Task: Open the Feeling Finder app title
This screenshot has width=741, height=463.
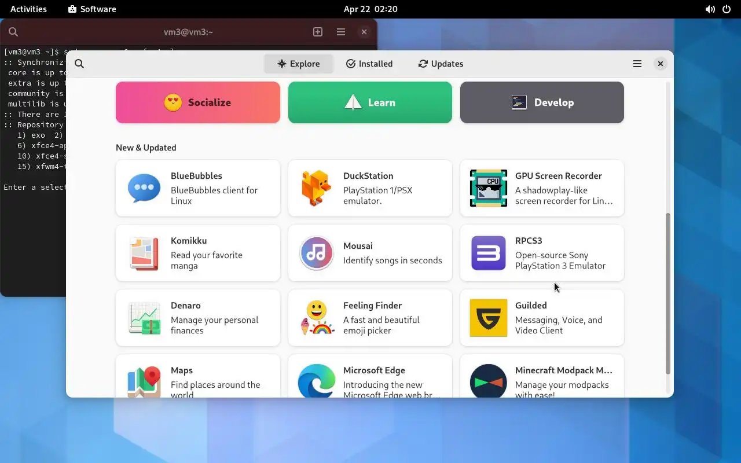Action: coord(372,306)
